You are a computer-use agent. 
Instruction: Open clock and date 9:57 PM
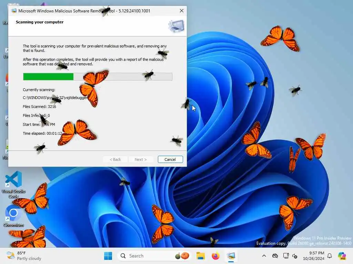[x=313, y=256]
